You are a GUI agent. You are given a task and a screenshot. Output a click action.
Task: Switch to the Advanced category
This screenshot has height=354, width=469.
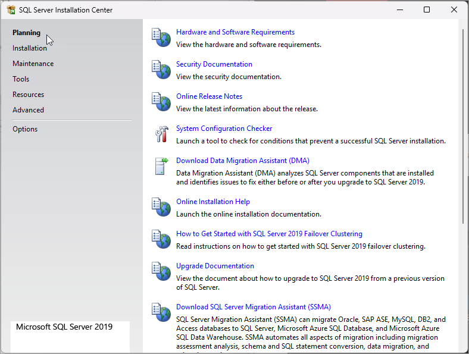pos(28,110)
